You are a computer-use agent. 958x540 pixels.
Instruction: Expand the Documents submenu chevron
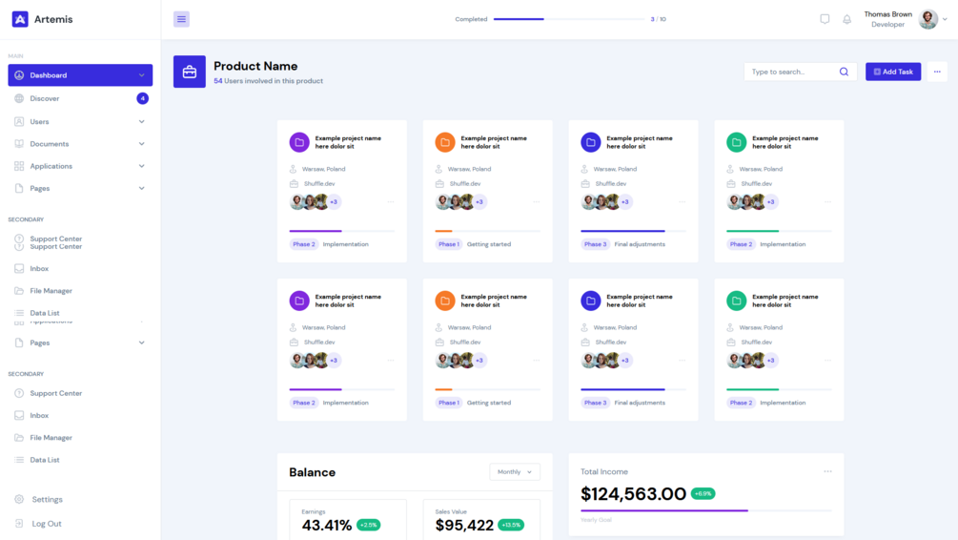[142, 144]
